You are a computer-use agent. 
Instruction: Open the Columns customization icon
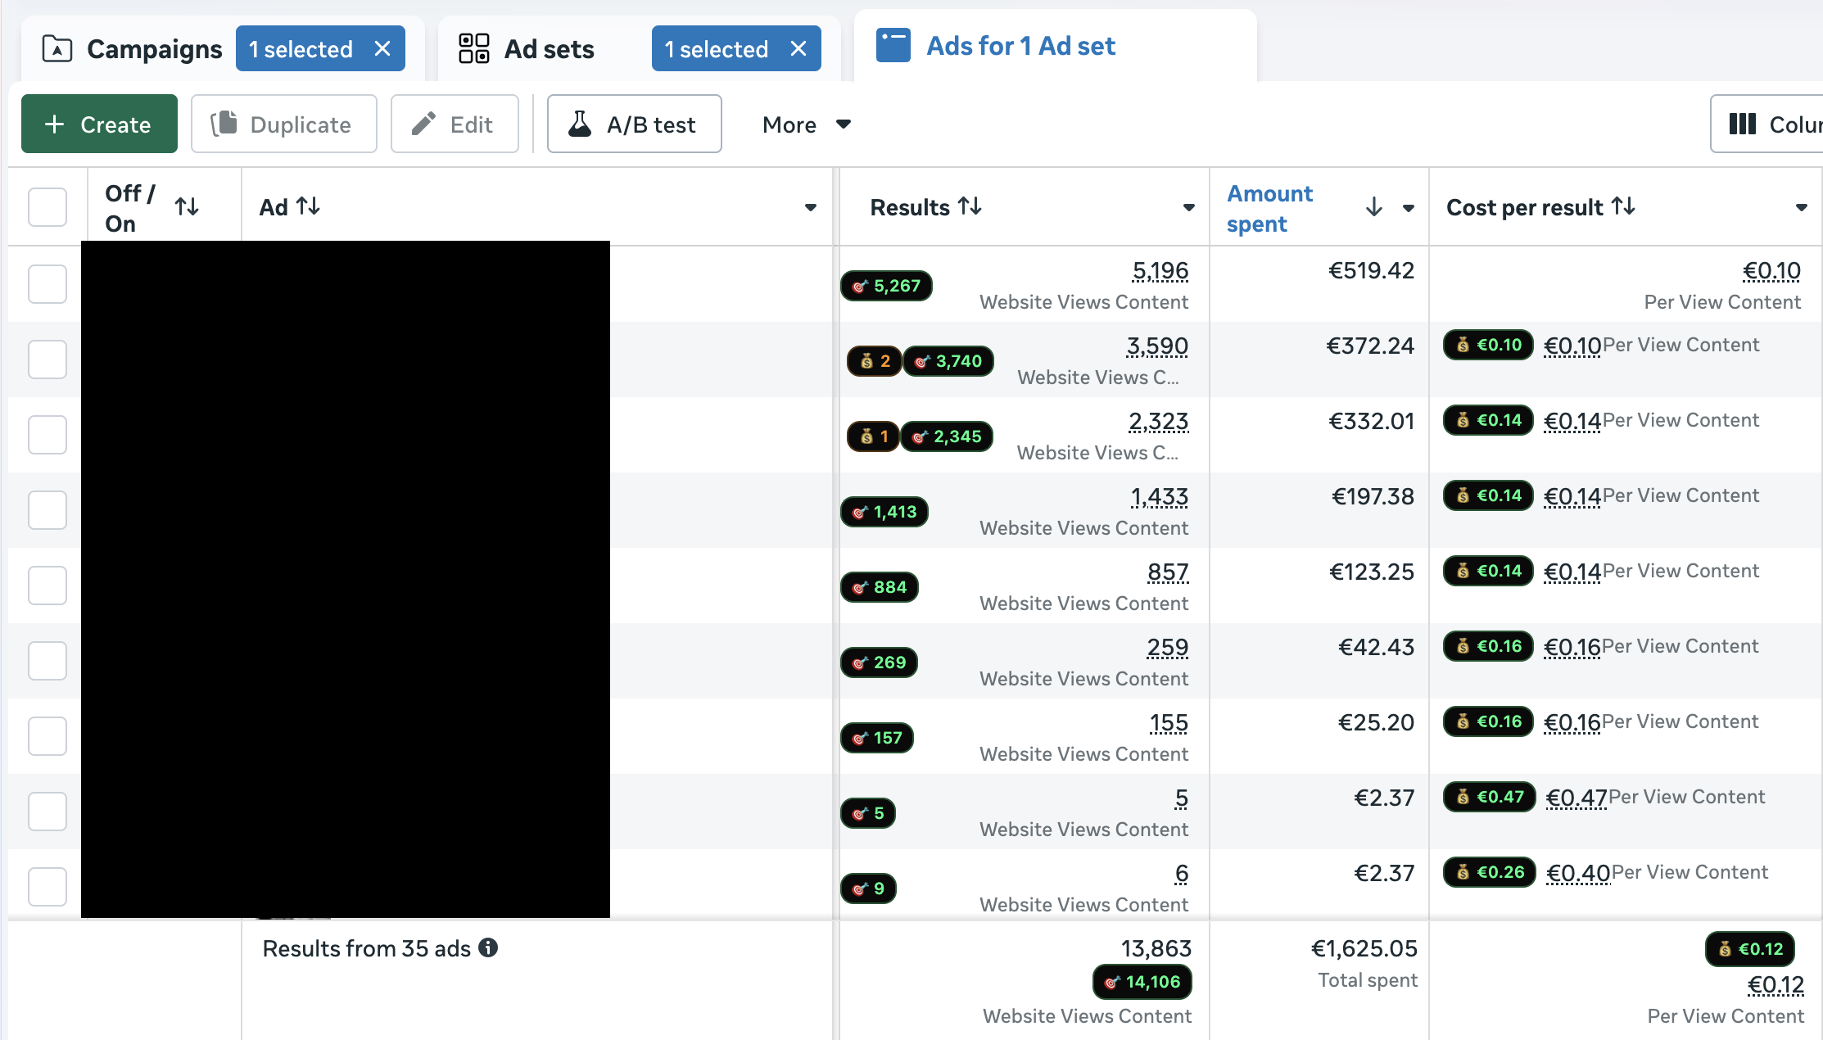[x=1743, y=124]
